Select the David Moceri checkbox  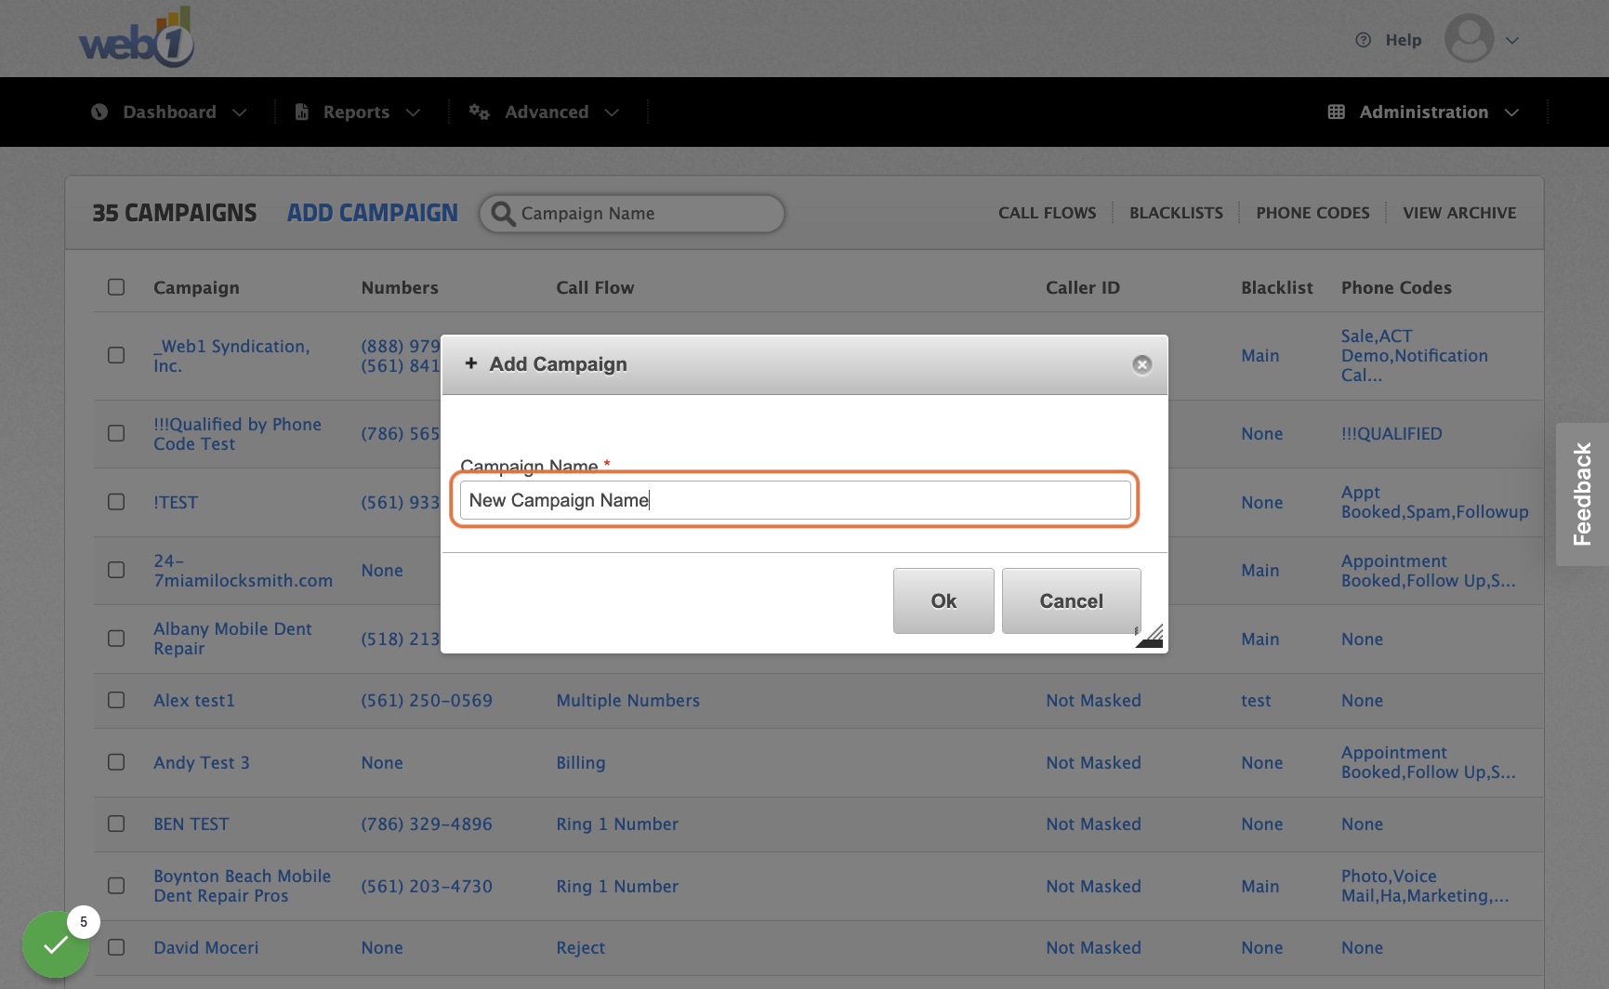pos(116,947)
